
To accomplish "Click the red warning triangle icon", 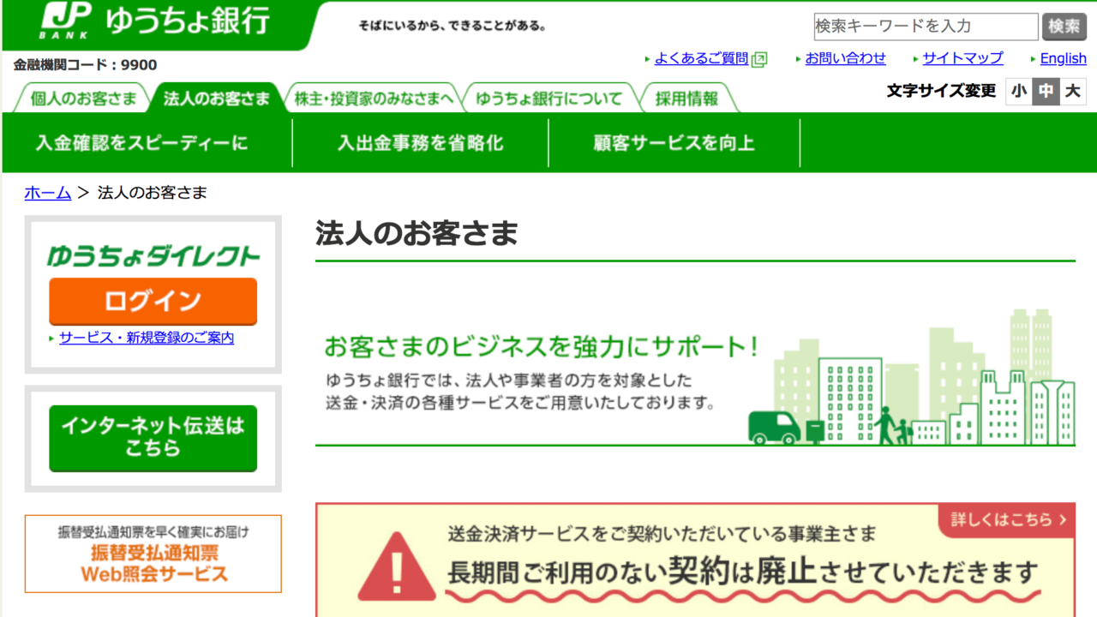I will tap(397, 566).
